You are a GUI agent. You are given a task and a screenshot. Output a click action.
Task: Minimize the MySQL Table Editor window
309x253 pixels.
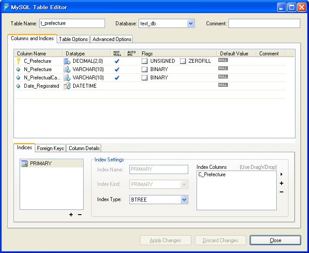pos(281,7)
